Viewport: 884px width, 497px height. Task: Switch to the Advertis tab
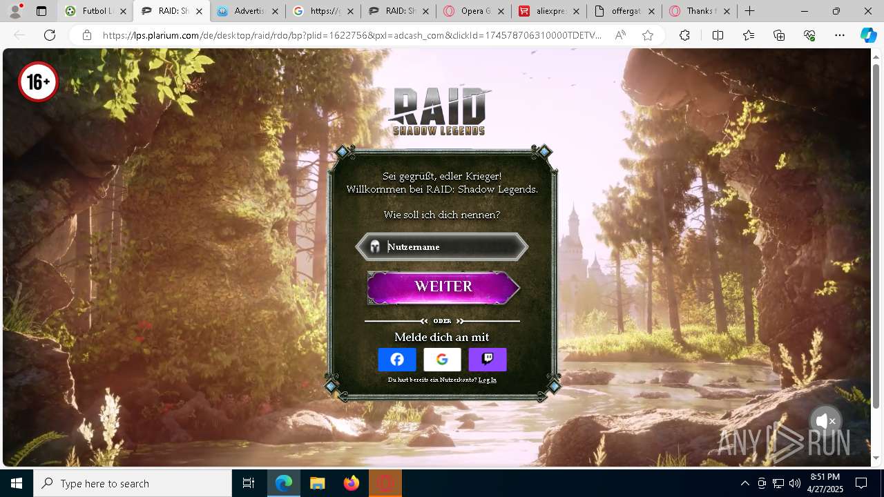coord(242,11)
